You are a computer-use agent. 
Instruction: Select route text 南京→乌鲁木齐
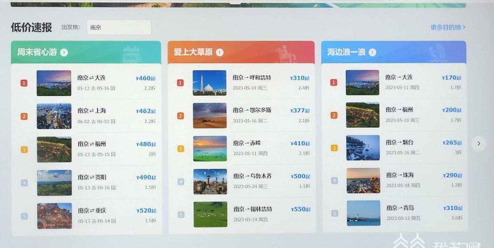[x=253, y=176]
